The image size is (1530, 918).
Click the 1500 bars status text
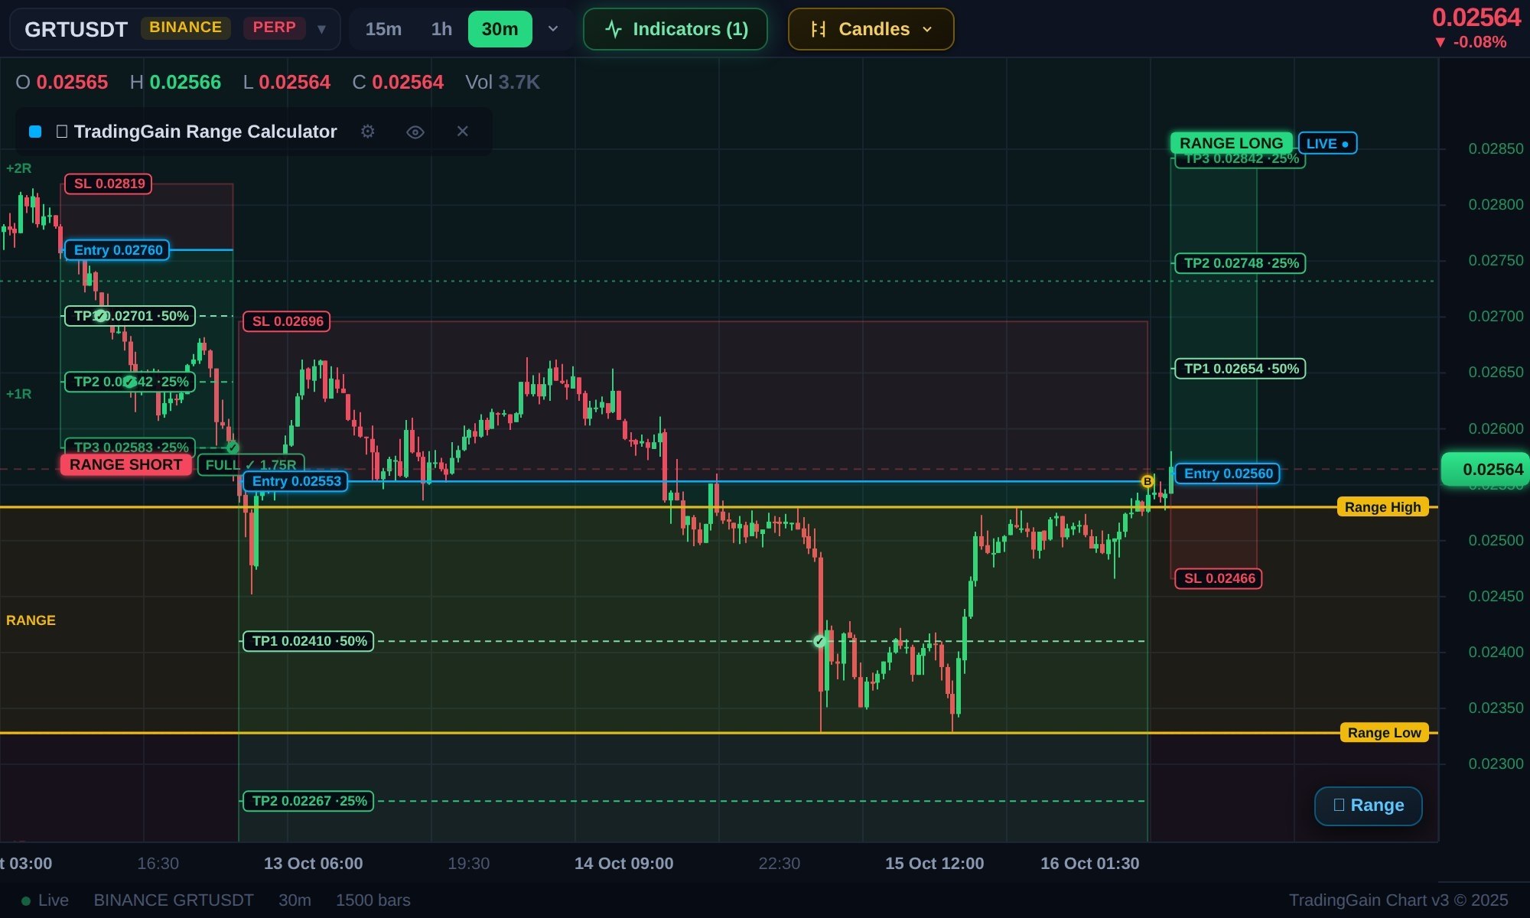373,900
